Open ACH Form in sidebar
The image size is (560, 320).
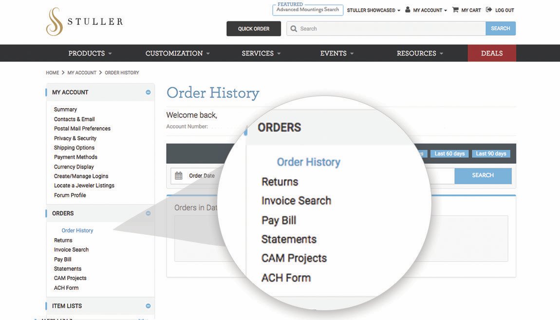tap(66, 287)
